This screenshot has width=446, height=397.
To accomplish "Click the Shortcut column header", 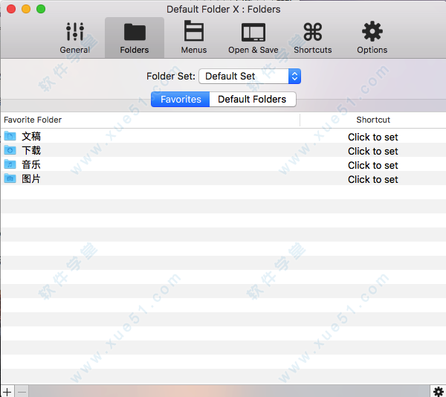I will point(373,120).
